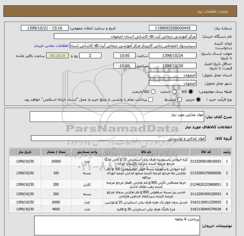
Task: Click the کد کالا column header
Action: 206,152
